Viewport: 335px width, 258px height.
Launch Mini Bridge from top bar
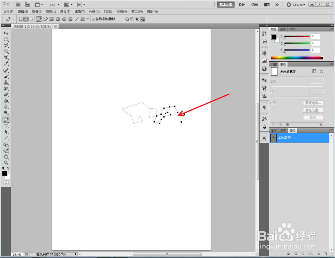(x=27, y=4)
